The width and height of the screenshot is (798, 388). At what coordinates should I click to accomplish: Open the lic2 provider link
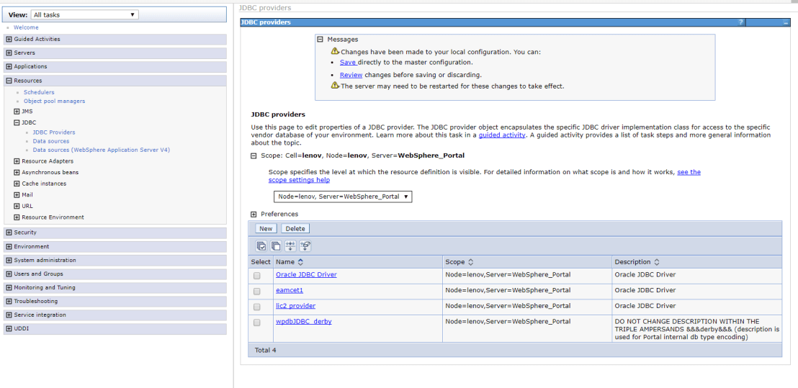click(x=295, y=306)
